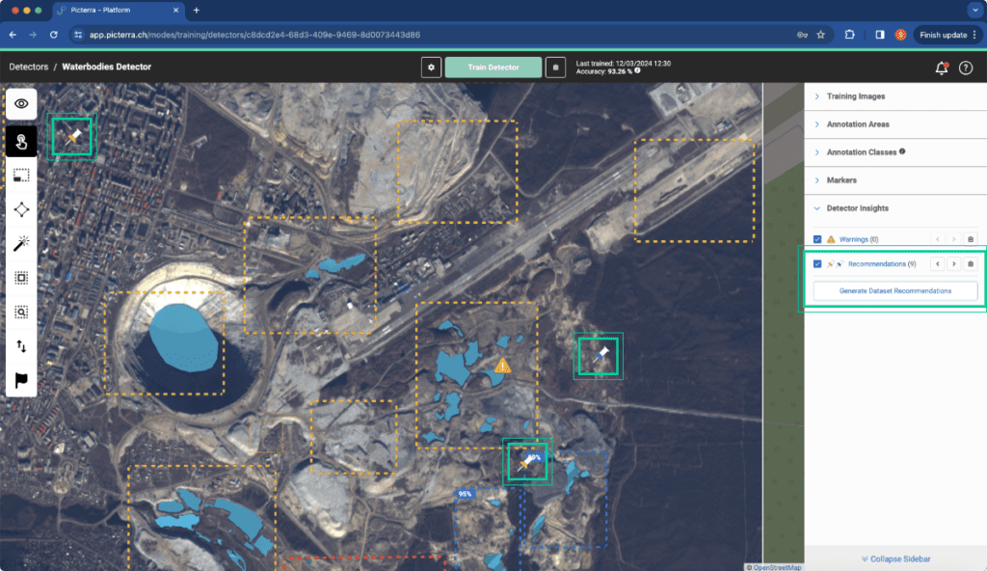The width and height of the screenshot is (987, 571).
Task: Go to next recommendation arrow
Action: coord(953,264)
